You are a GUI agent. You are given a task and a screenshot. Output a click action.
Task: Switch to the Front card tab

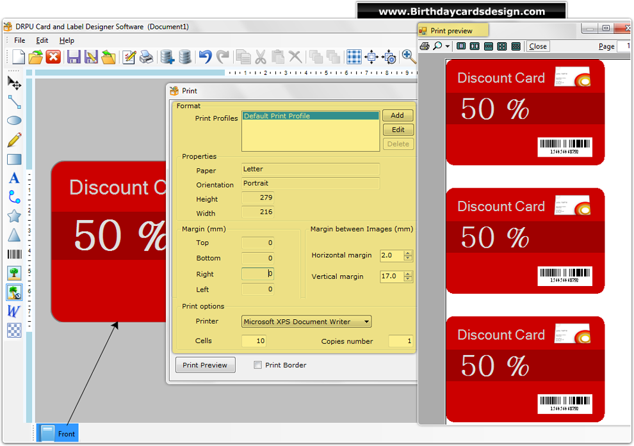(x=58, y=433)
